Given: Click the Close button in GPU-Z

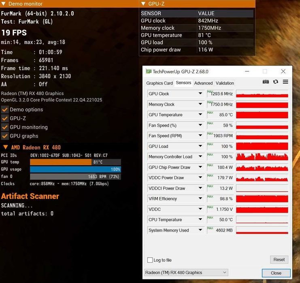Looking at the screenshot, I should (276, 273).
